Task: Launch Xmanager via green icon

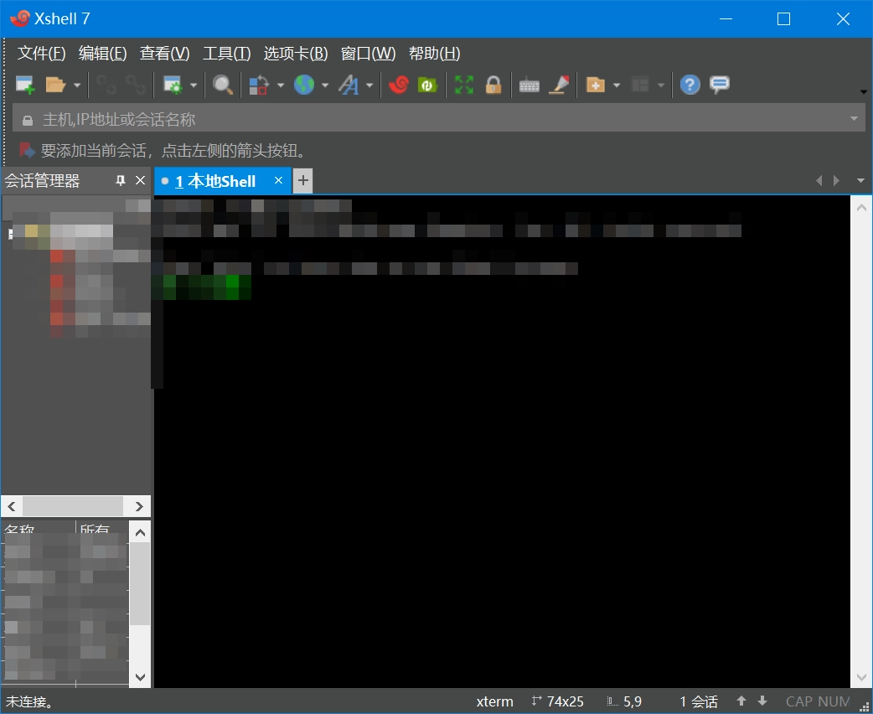Action: pos(427,85)
